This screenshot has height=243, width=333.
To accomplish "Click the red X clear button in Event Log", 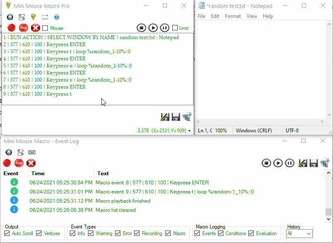I will click(31, 163).
